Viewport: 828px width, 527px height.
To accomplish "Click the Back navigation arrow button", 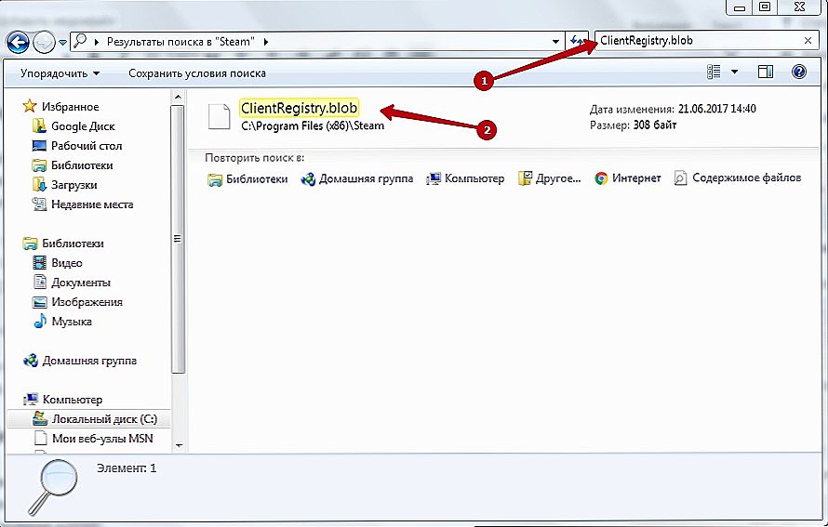I will 18,42.
